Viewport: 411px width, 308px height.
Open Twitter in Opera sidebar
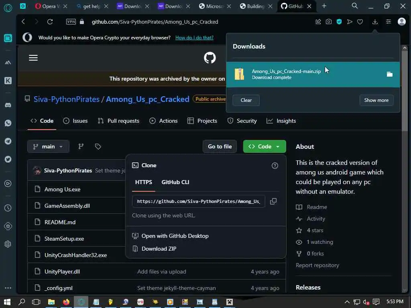coord(8,159)
